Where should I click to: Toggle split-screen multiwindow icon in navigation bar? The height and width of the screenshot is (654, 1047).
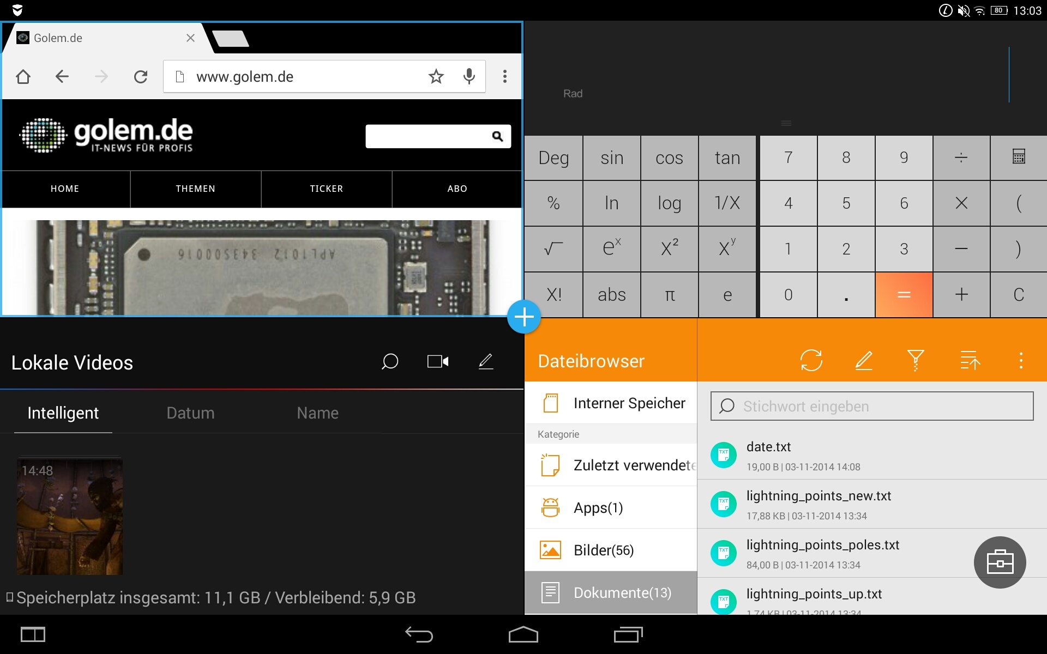click(x=33, y=634)
